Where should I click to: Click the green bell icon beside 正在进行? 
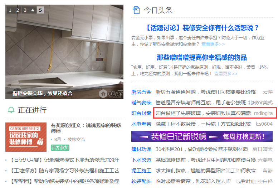coord(11,110)
